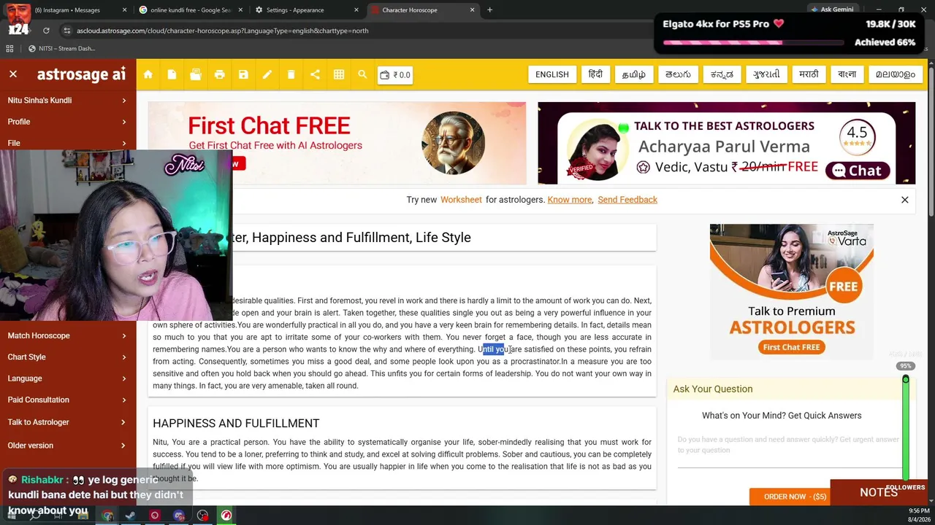Print the horoscope using the printer icon
The height and width of the screenshot is (525, 935).
point(219,74)
